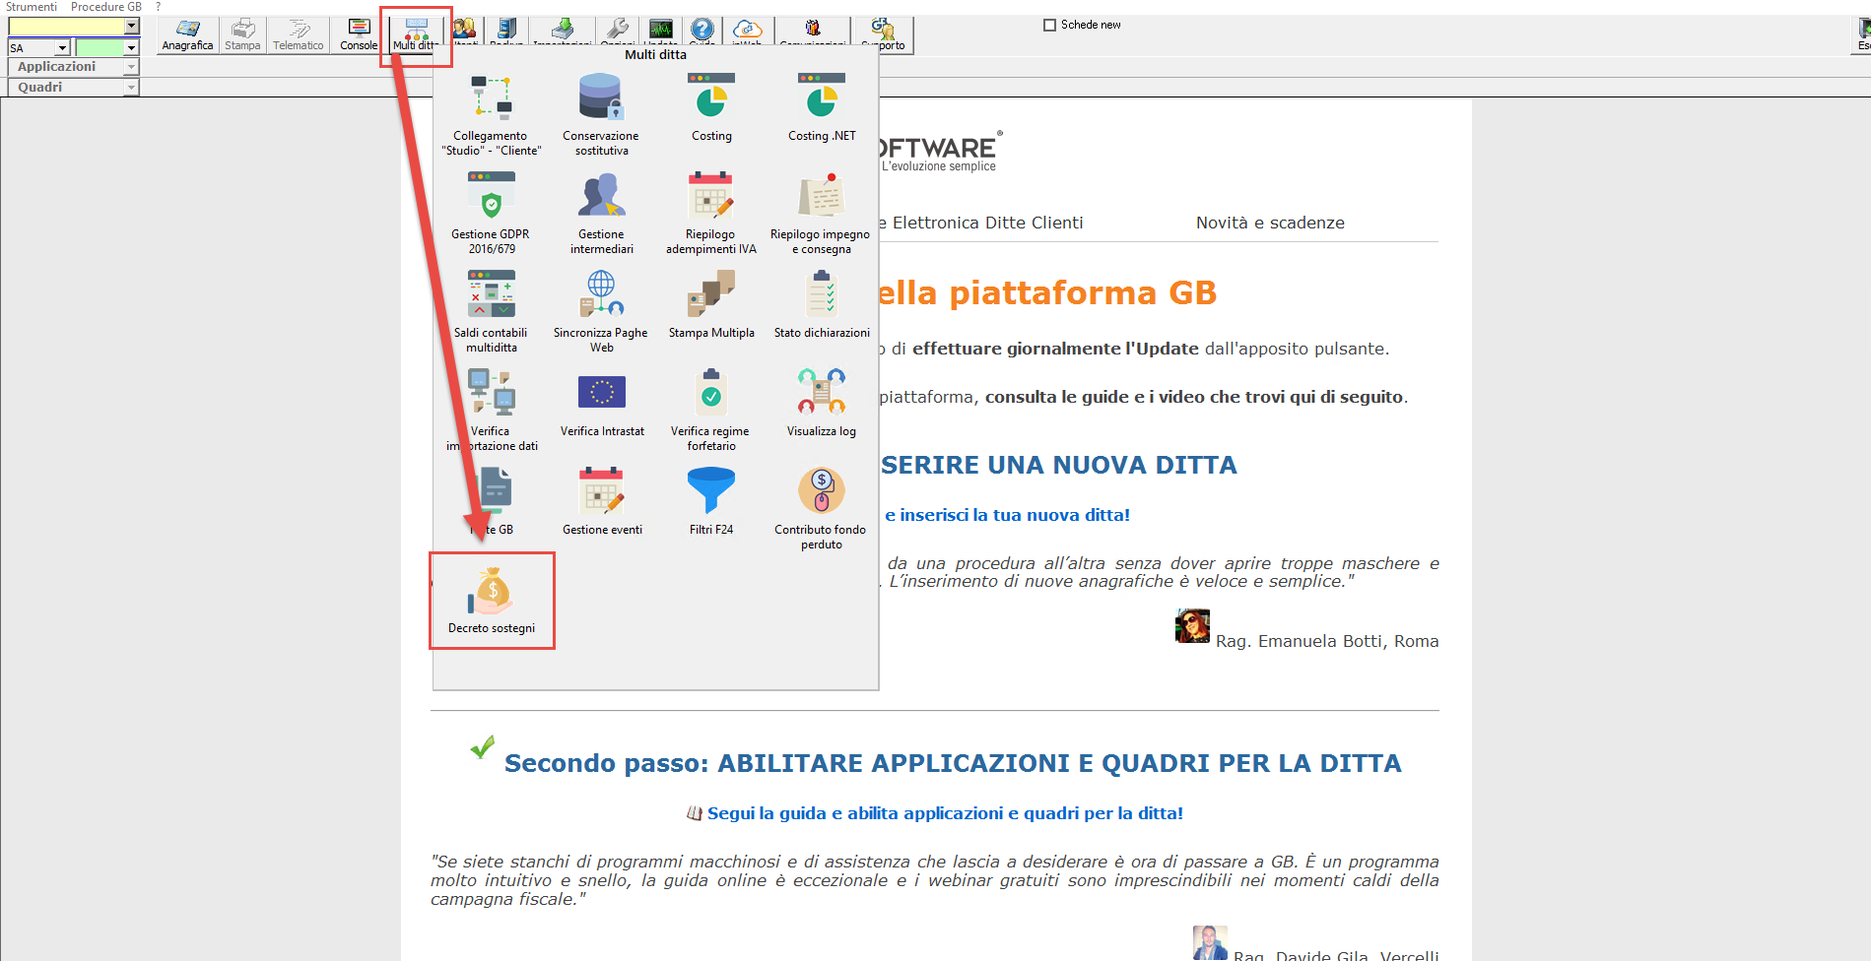Expand the Quadri dropdown
The width and height of the screenshot is (1871, 961).
click(131, 88)
